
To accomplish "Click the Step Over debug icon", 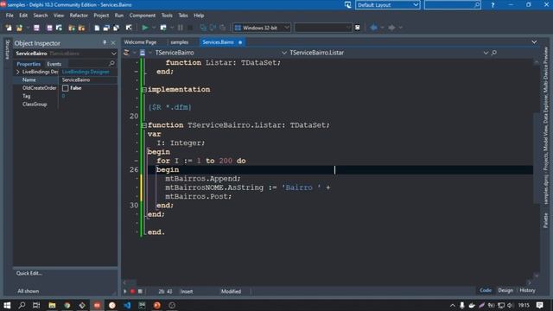I will tap(213, 28).
